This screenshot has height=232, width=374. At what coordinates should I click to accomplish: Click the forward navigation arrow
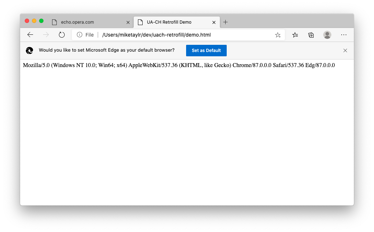46,35
